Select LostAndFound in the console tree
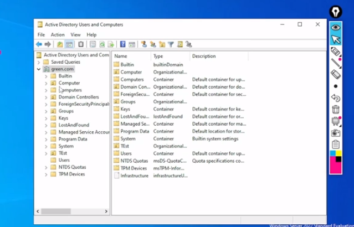 [74, 125]
